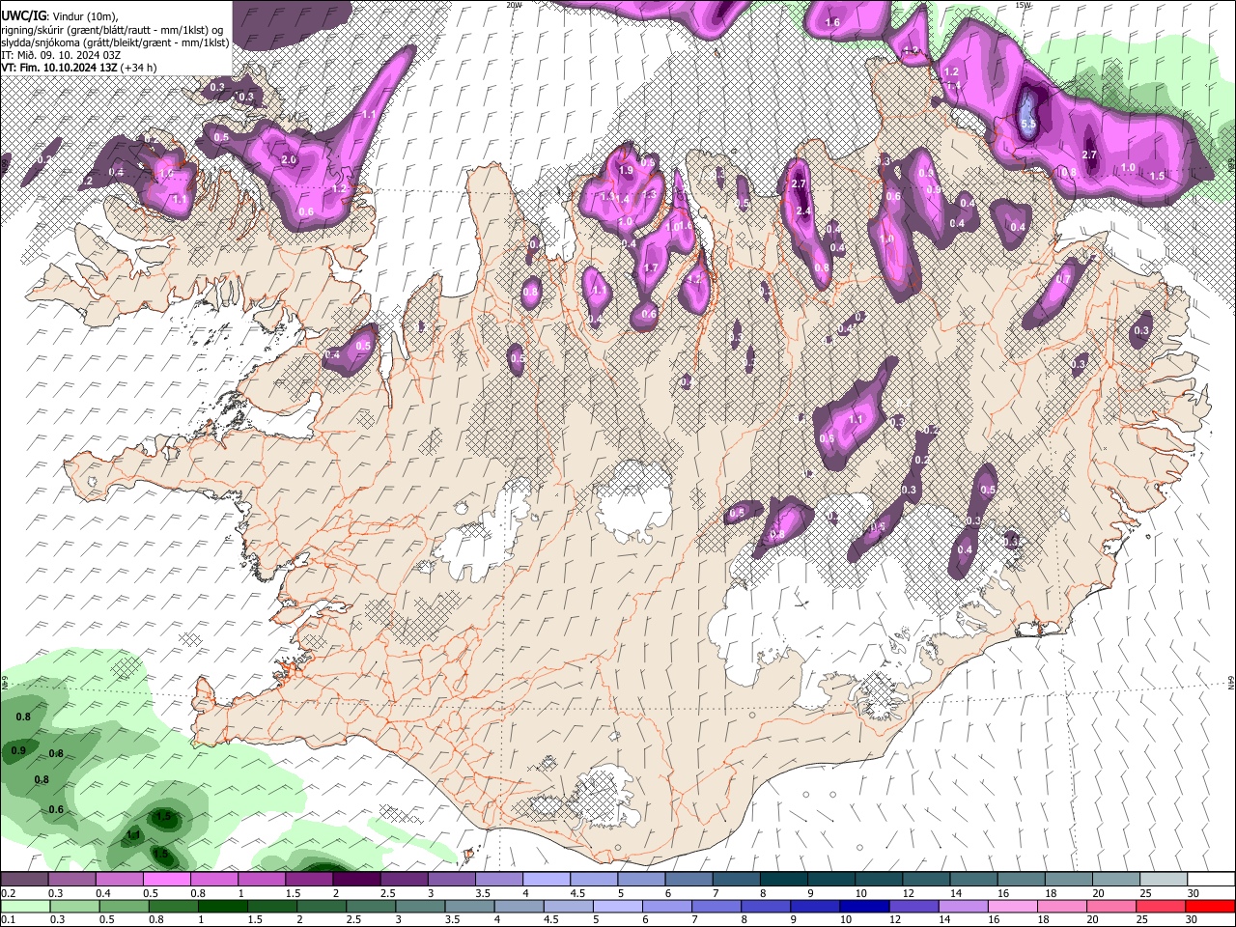Pick the pale gray 25 swatch in upper legend
Screen dimensions: 1236x927
(x=1164, y=880)
